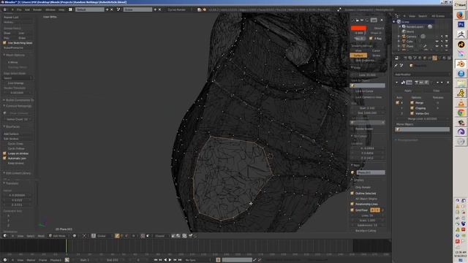Jump to the timeline end frame
The width and height of the screenshot is (468, 263).
click(x=180, y=260)
